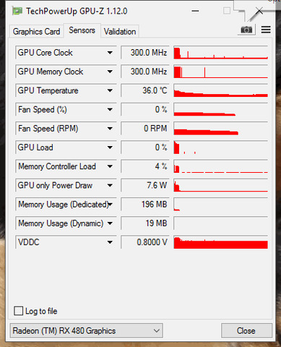Viewport: 281px width, 347px height.
Task: Select the Radeon RX 480 Graphics combo box
Action: point(87,330)
